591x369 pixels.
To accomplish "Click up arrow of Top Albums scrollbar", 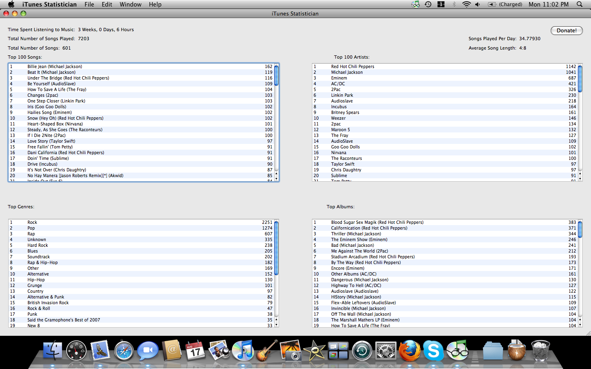I will [x=580, y=319].
